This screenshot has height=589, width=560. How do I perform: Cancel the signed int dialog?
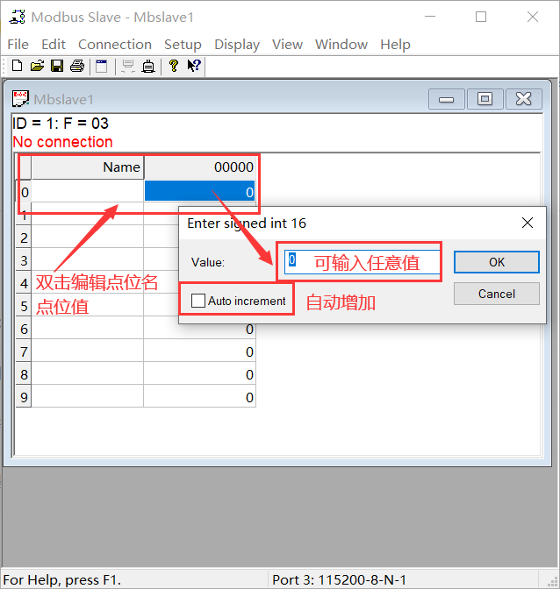pyautogui.click(x=497, y=294)
